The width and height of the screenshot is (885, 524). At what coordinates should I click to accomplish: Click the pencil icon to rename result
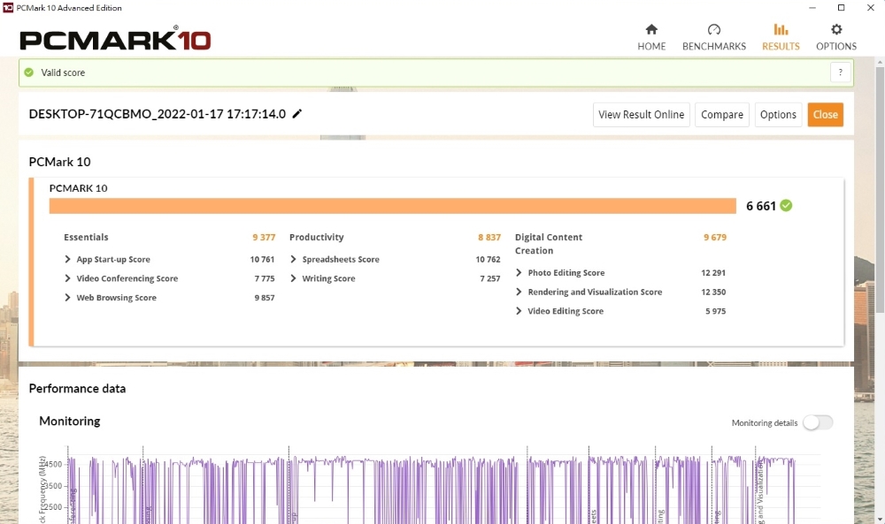[x=297, y=114]
